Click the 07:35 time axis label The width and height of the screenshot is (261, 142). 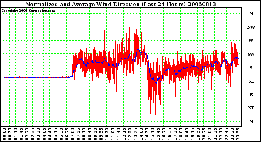[x=78, y=134]
